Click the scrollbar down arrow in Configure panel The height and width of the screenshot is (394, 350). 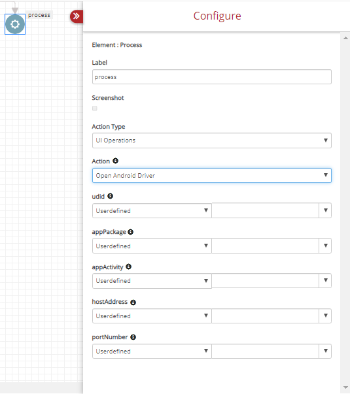(x=345, y=387)
